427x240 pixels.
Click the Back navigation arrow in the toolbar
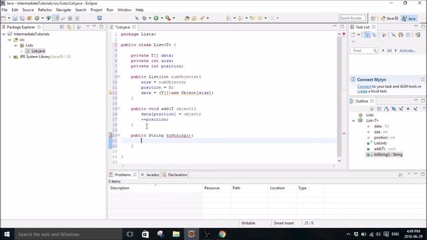click(x=260, y=18)
